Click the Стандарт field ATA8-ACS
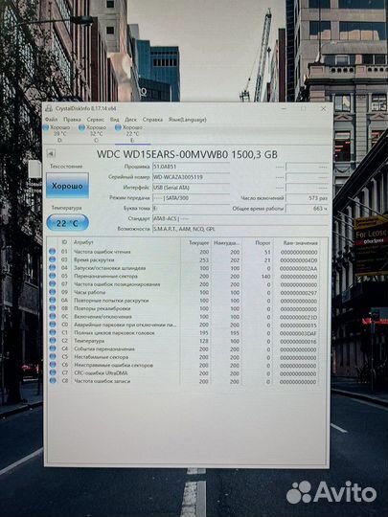This screenshot has width=388, height=517. [x=240, y=218]
